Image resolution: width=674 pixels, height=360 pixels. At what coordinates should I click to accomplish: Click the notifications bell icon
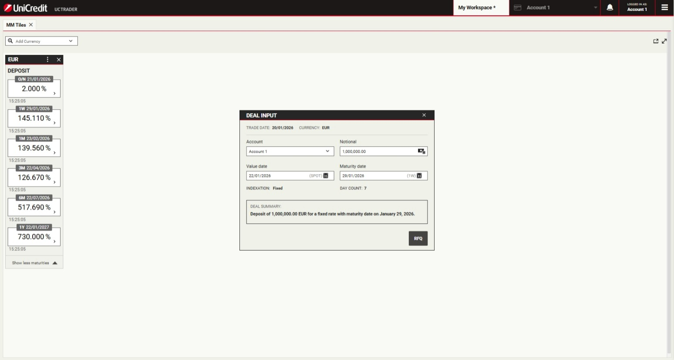click(610, 8)
